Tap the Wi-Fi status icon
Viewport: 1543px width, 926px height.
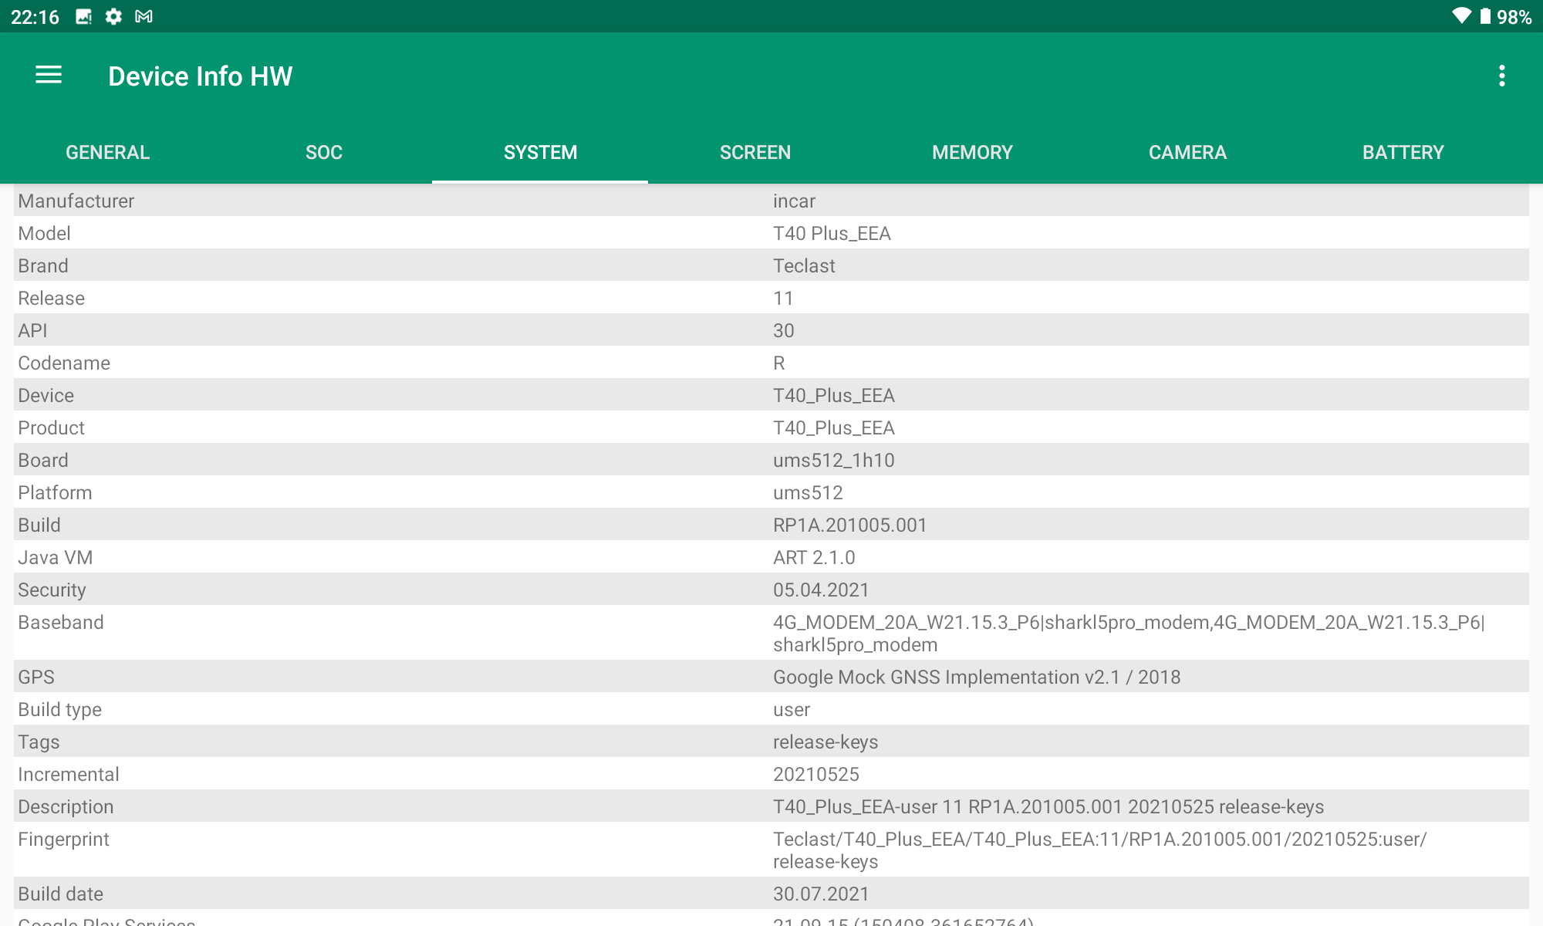[1460, 16]
